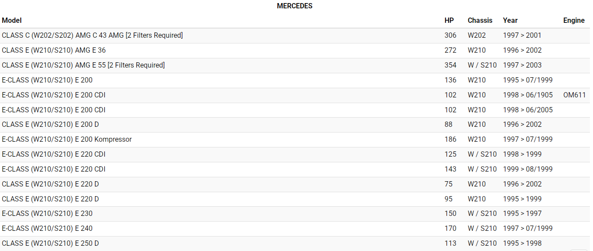Click the 354 horsepower value
The width and height of the screenshot is (593, 251).
pos(450,65)
